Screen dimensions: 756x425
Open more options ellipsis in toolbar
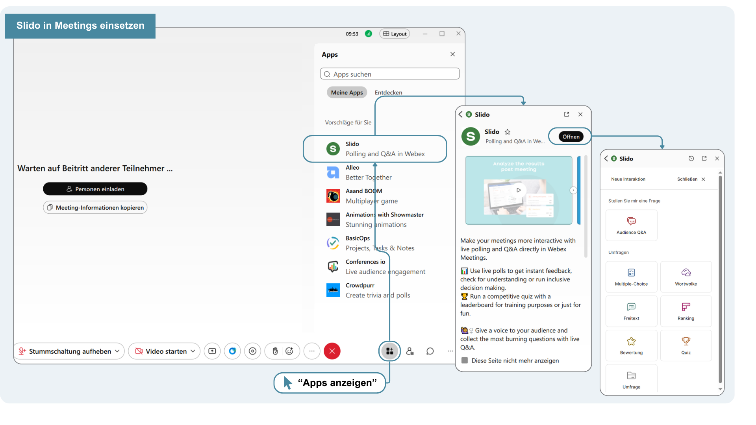point(312,351)
